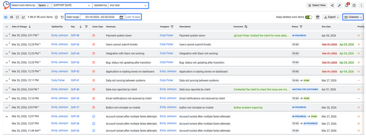Switch to the table list view icon
The height and width of the screenshot is (136, 366).
click(6, 17)
